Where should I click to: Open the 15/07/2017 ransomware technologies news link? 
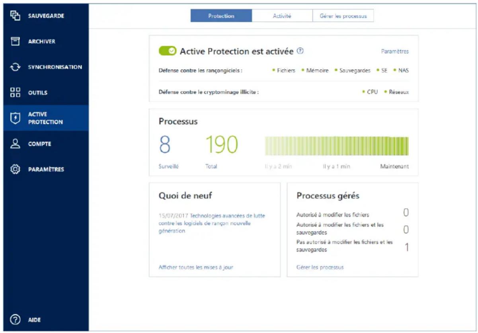tap(212, 223)
